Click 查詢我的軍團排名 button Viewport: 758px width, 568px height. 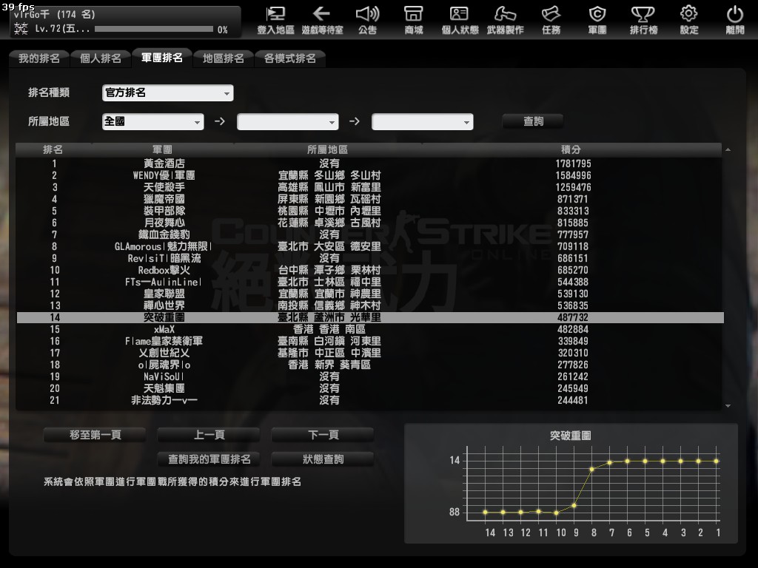tap(209, 459)
